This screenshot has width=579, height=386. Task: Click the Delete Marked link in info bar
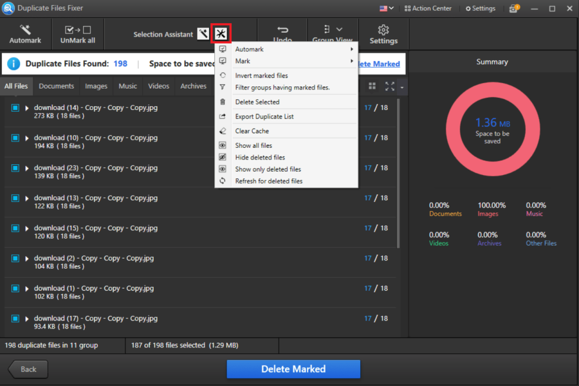click(379, 64)
